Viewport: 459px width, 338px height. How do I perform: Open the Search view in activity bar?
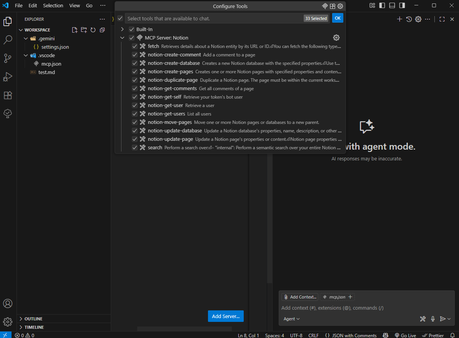pos(8,40)
